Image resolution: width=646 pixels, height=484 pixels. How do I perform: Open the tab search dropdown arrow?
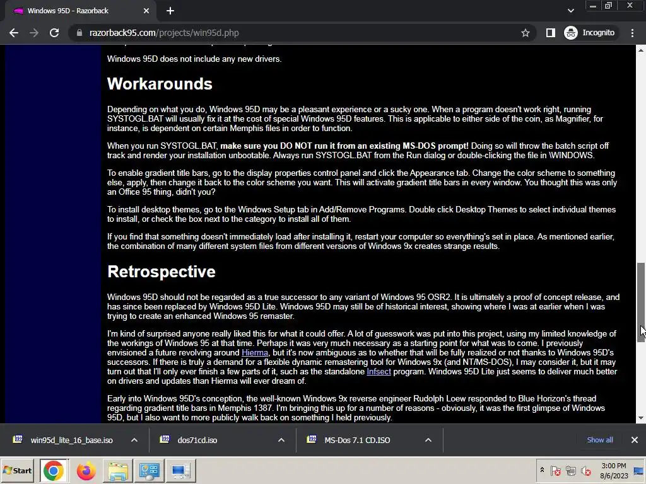(x=570, y=11)
